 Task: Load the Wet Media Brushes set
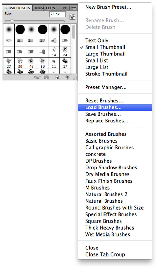pyautogui.click(x=107, y=234)
